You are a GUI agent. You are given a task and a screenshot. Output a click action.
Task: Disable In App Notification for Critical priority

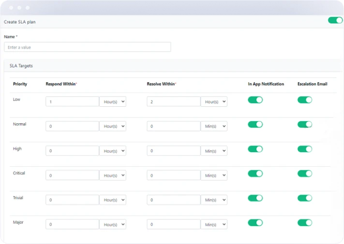point(255,173)
